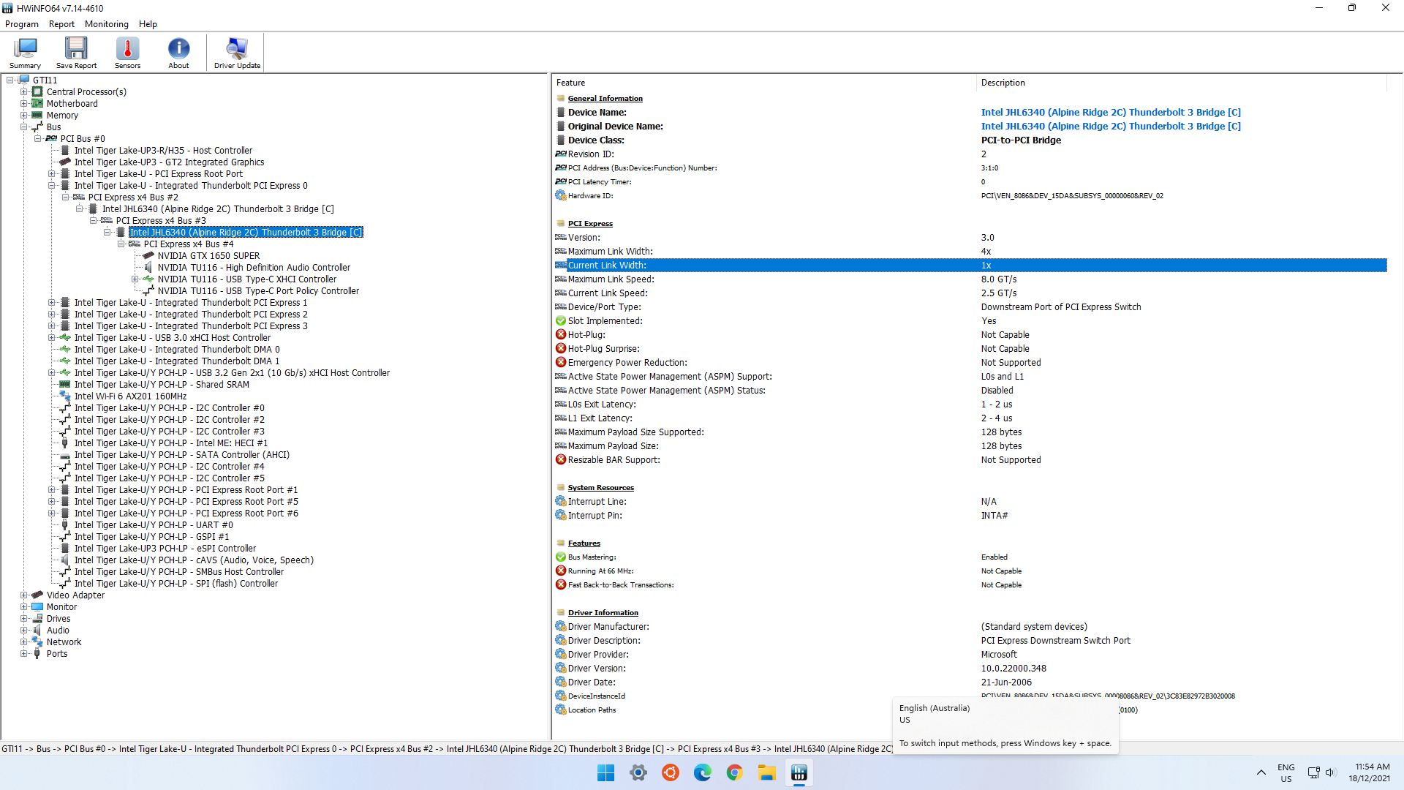Screen dimensions: 1404x790
Task: Click the Driver Information section header
Action: coord(603,613)
